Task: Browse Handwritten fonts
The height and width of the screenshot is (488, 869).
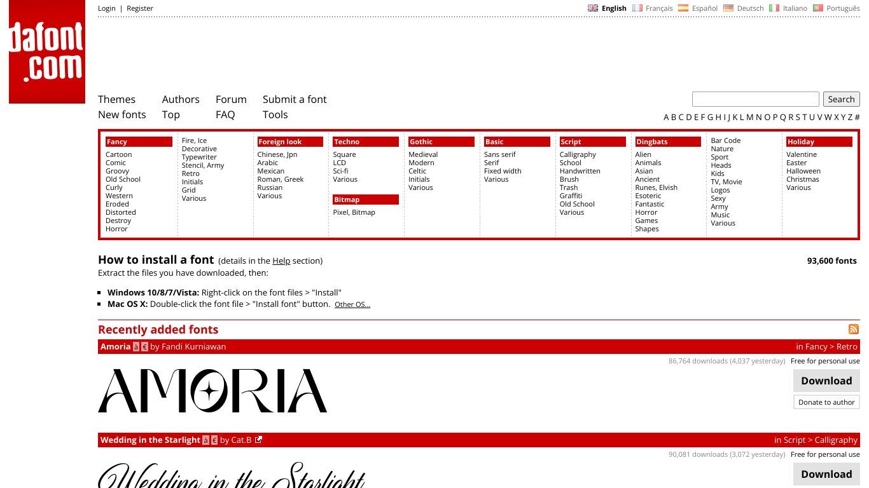Action: pos(580,171)
